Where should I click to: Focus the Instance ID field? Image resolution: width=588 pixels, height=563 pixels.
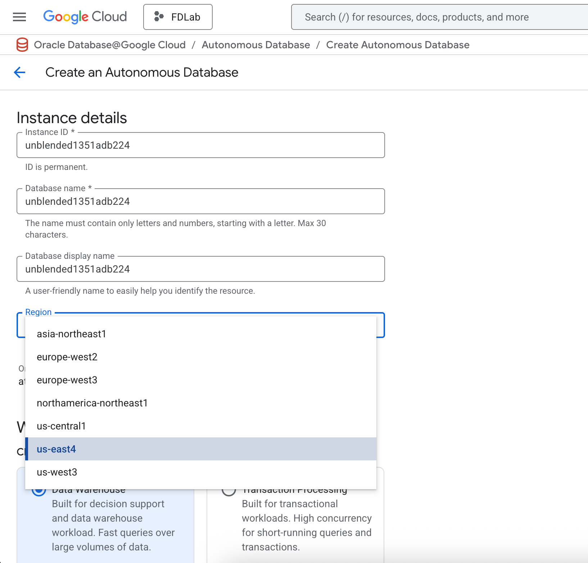click(x=201, y=145)
